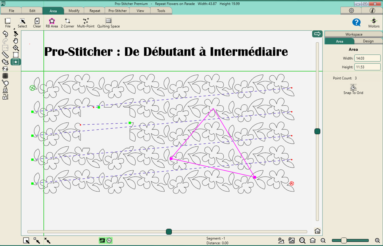Switch to the Design sidebar tab
Image resolution: width=383 pixels, height=246 pixels.
click(x=368, y=41)
